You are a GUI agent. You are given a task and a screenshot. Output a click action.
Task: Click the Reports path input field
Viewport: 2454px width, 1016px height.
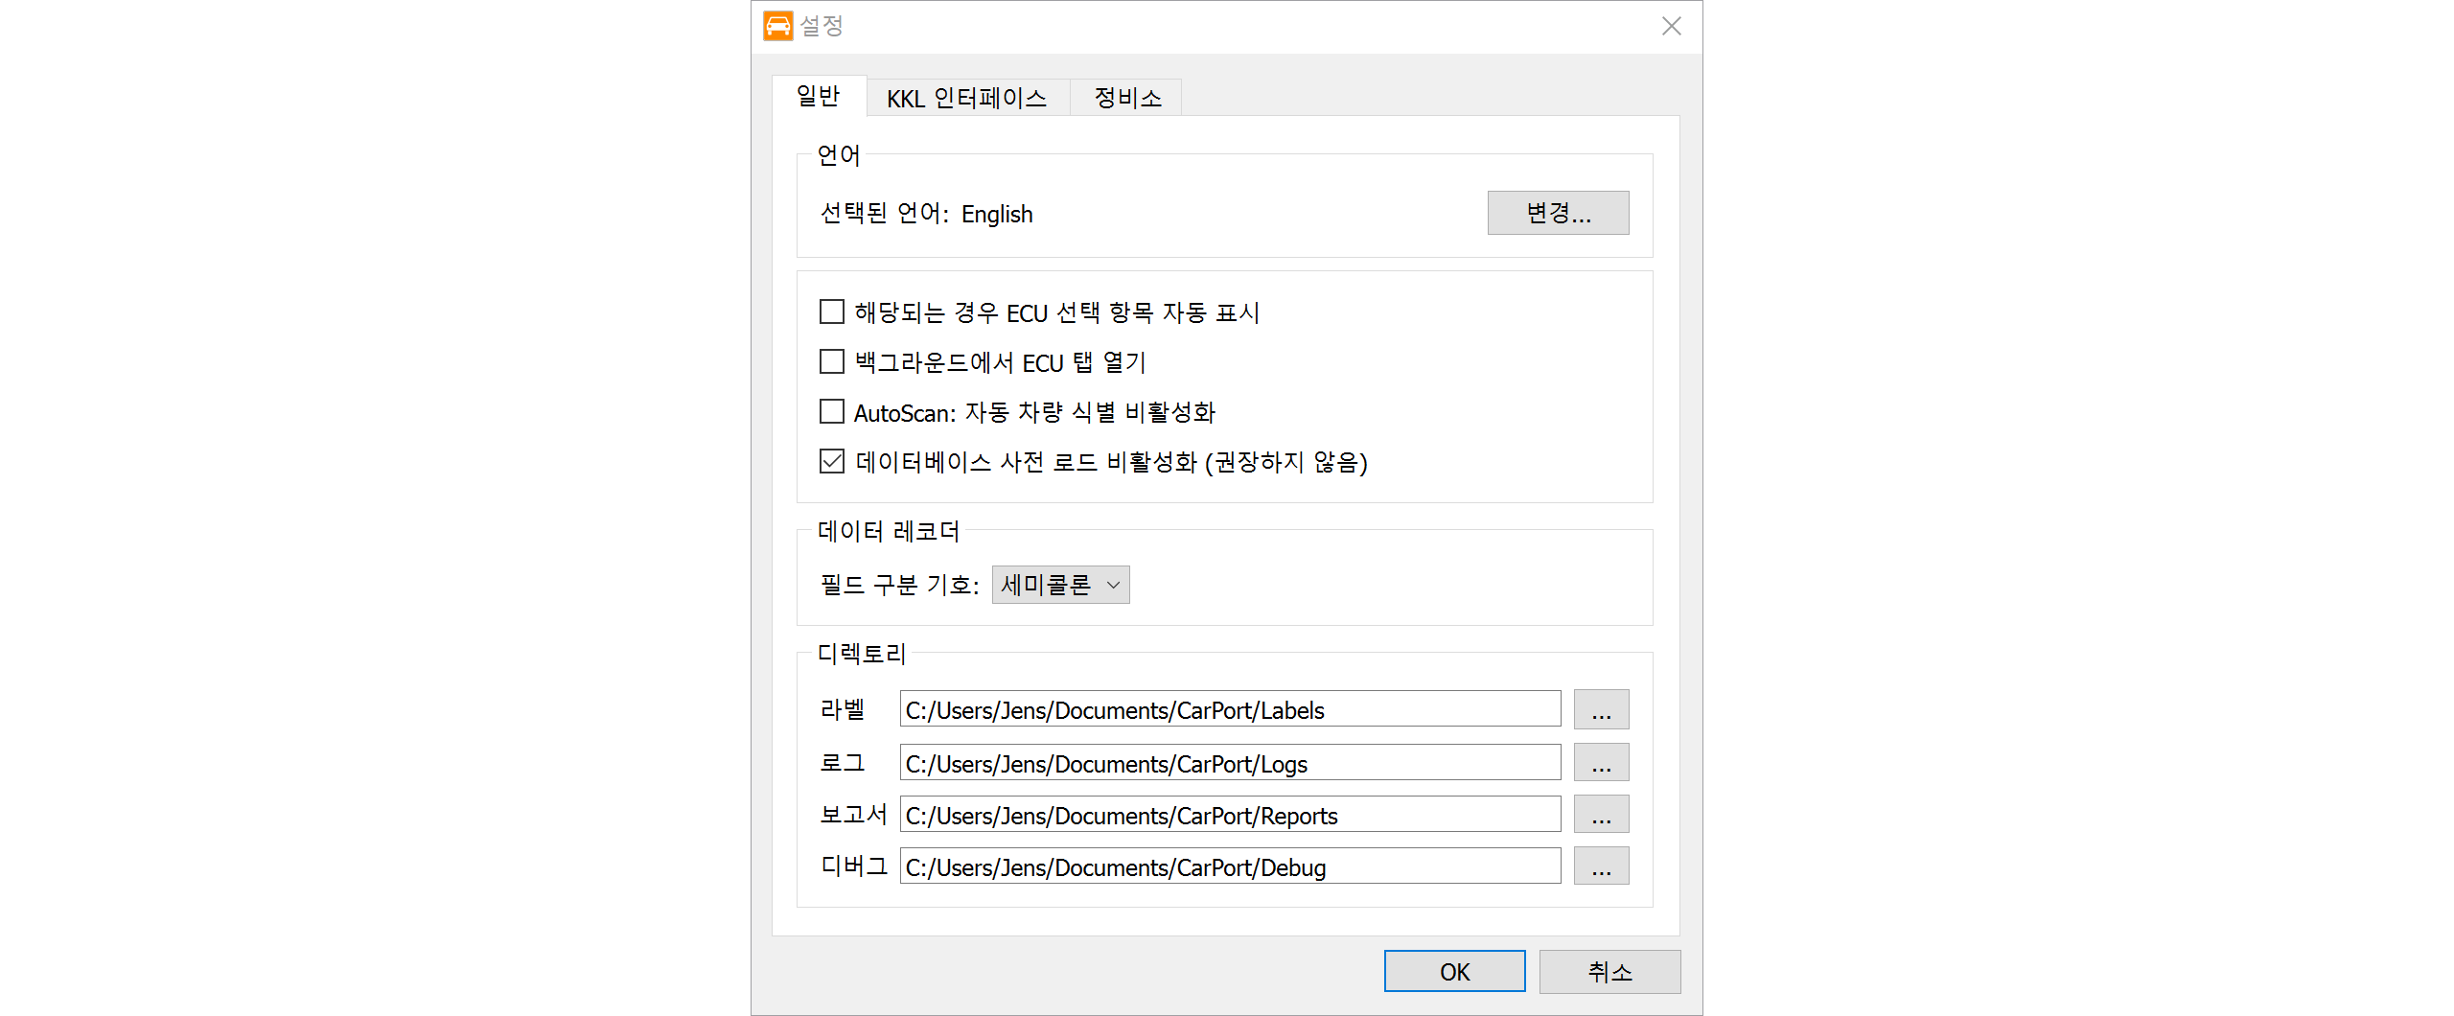[1229, 814]
